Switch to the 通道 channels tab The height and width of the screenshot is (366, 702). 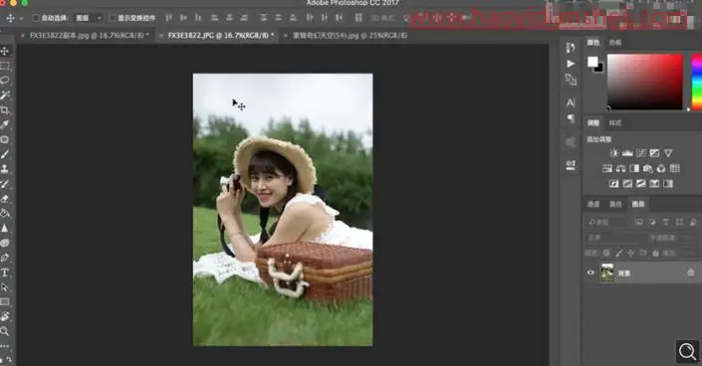click(x=593, y=204)
